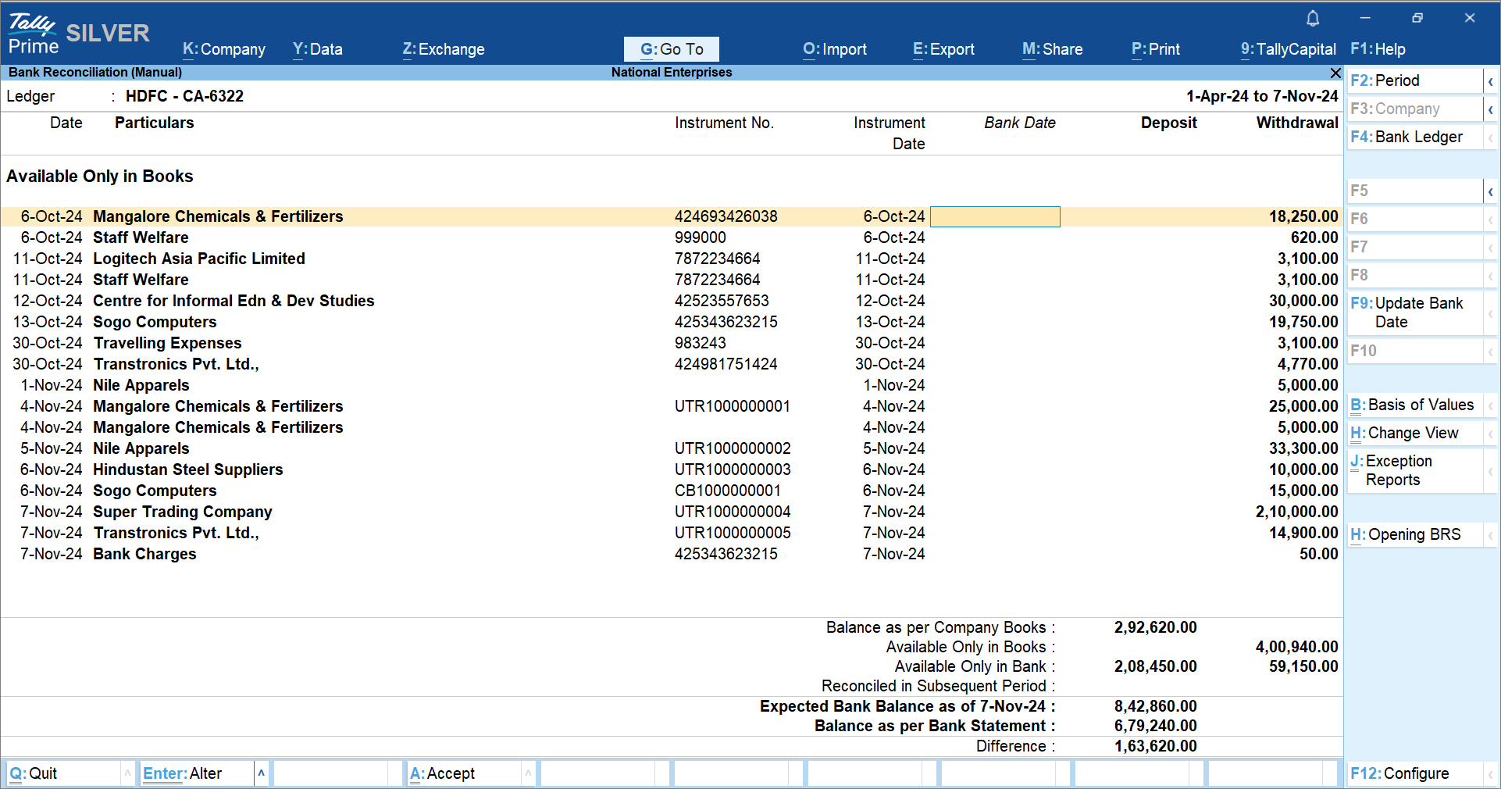Click Balance as per Bank Statement value 6,79,240.00
The image size is (1501, 789).
(1155, 726)
